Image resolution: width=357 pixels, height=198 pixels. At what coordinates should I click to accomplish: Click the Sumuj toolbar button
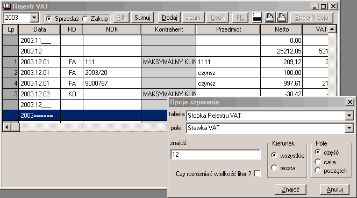click(142, 18)
